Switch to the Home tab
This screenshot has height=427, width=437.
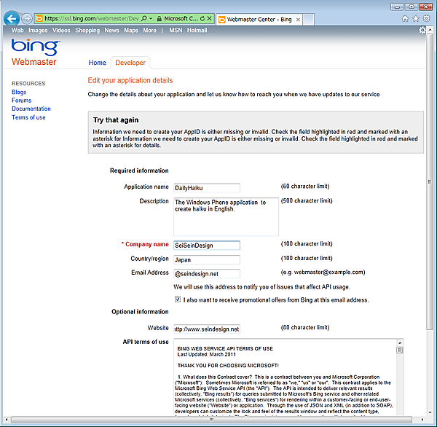(98, 63)
